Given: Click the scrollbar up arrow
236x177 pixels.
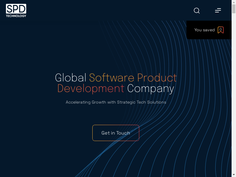Looking at the screenshot, I should 234,2.
